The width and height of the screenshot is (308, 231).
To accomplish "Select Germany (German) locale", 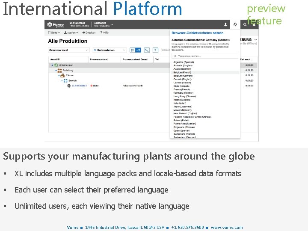I will (184, 93).
